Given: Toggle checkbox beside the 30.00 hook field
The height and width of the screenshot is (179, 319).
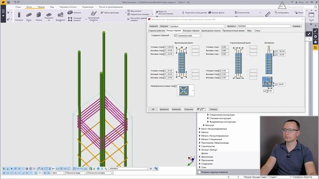Looking at the screenshot, I should 276,84.
